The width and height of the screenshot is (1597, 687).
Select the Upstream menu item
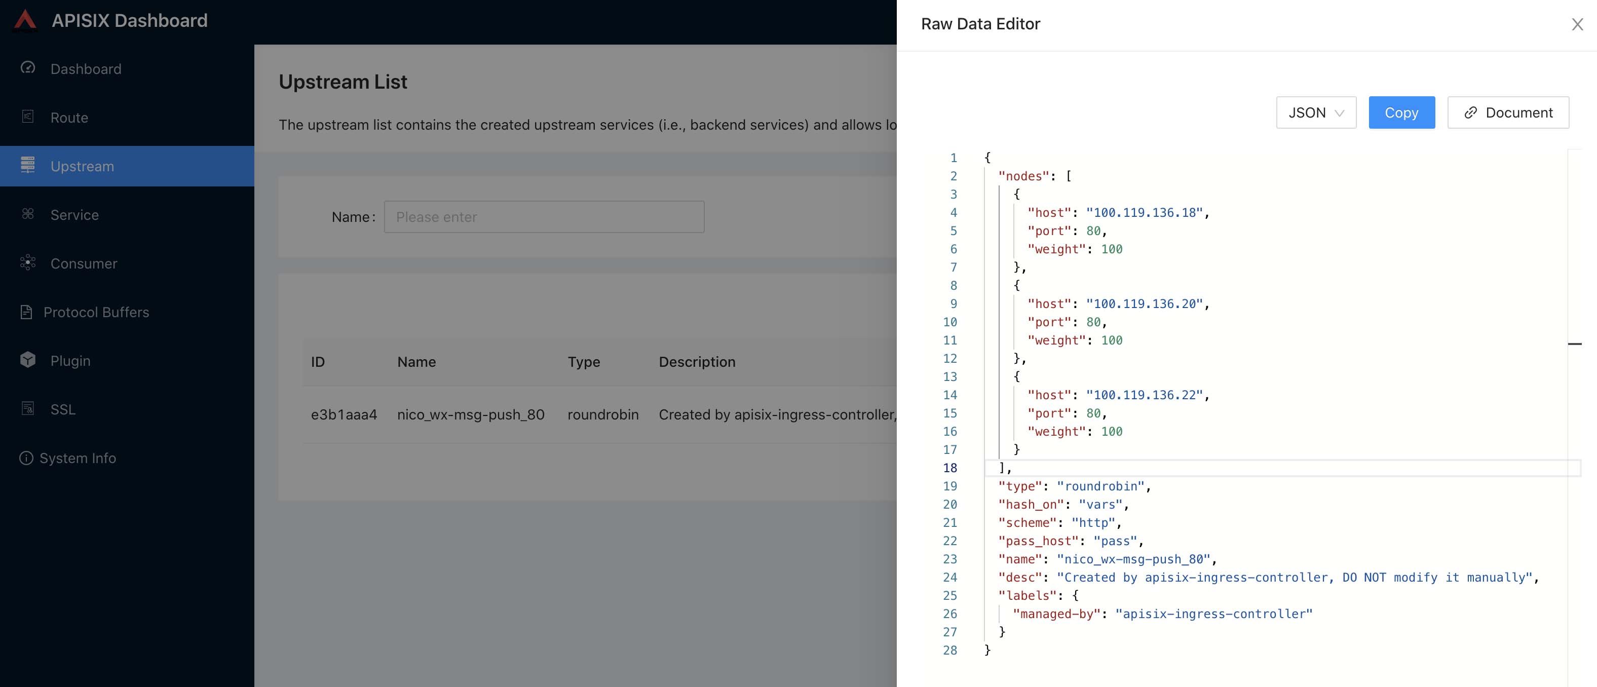(127, 166)
